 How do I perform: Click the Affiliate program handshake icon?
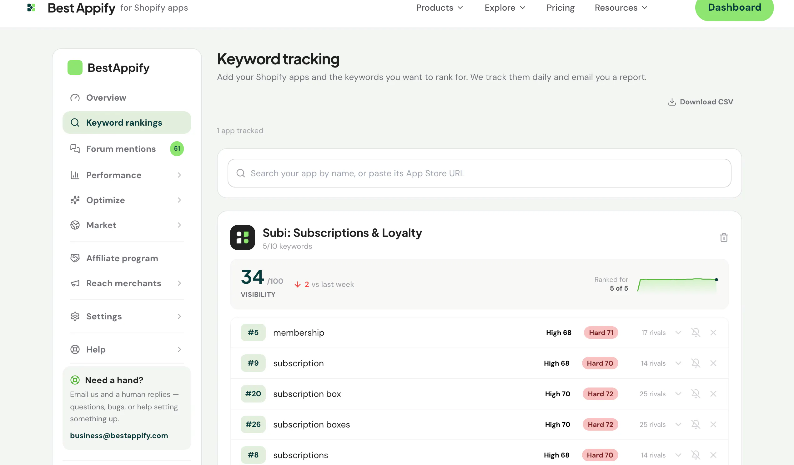pos(75,258)
